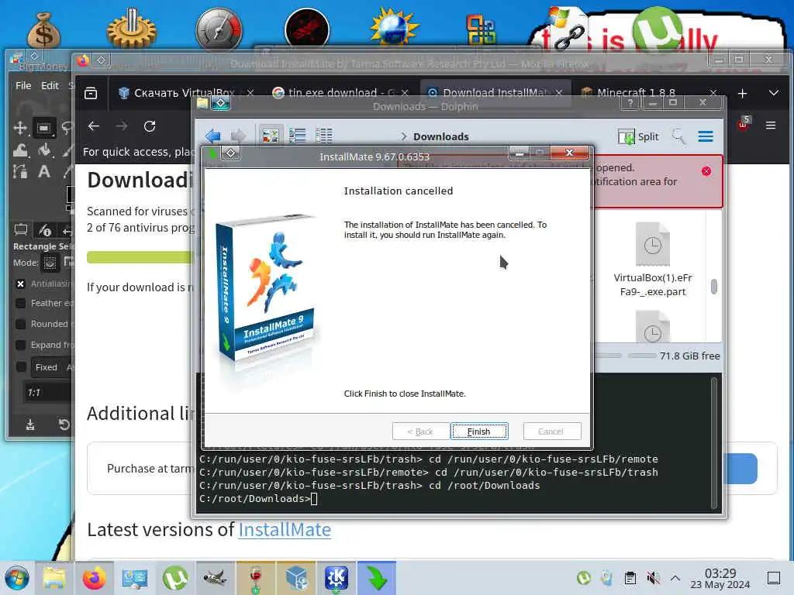The image size is (794, 595).
Task: Open the Start menu on taskbar
Action: [17, 578]
